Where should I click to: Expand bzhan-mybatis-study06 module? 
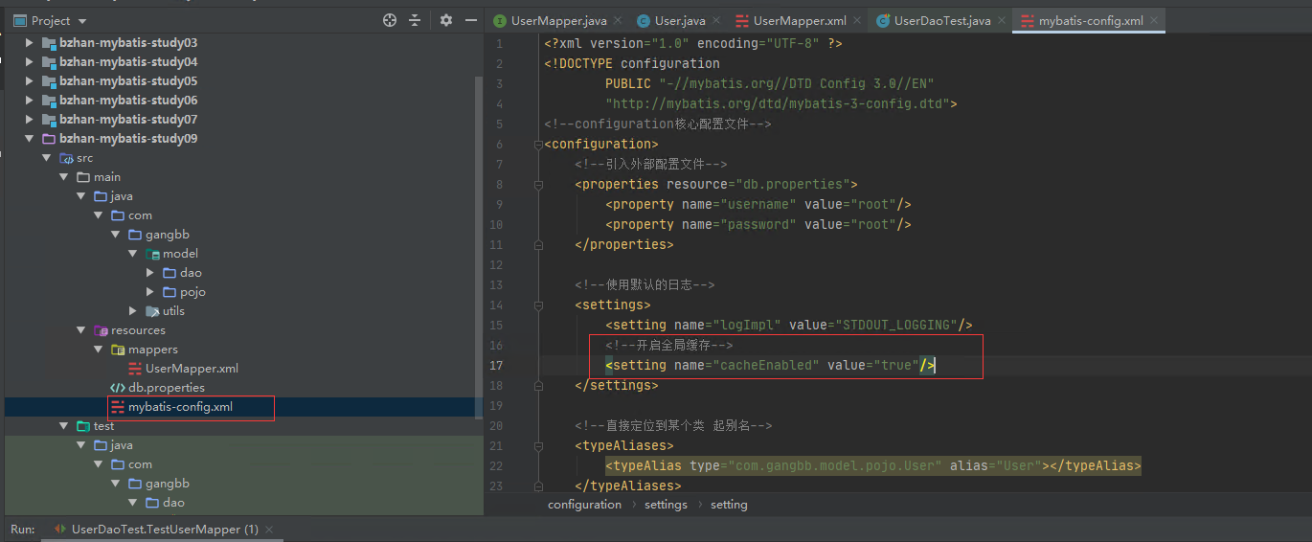click(29, 101)
